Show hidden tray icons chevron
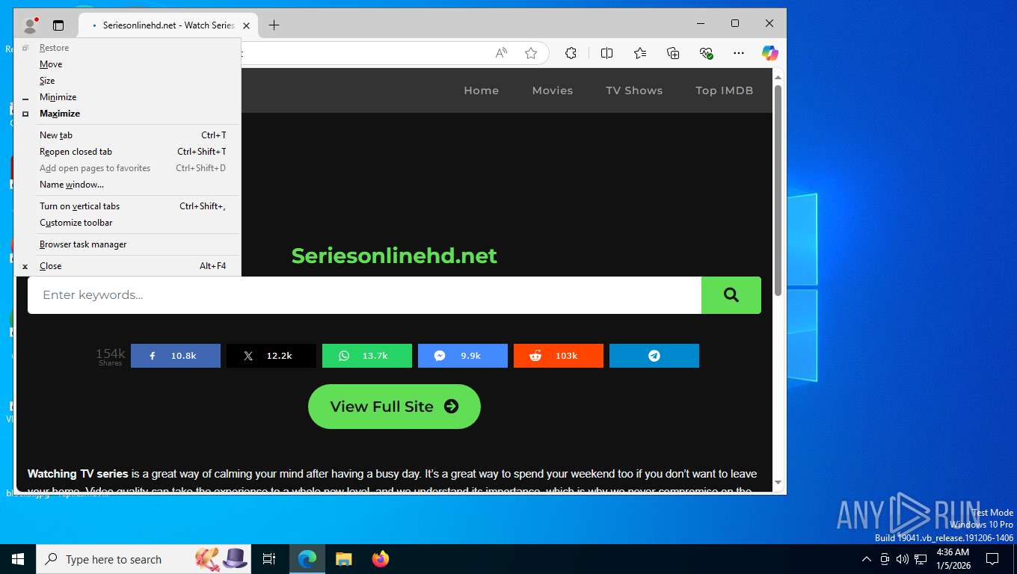 867,559
